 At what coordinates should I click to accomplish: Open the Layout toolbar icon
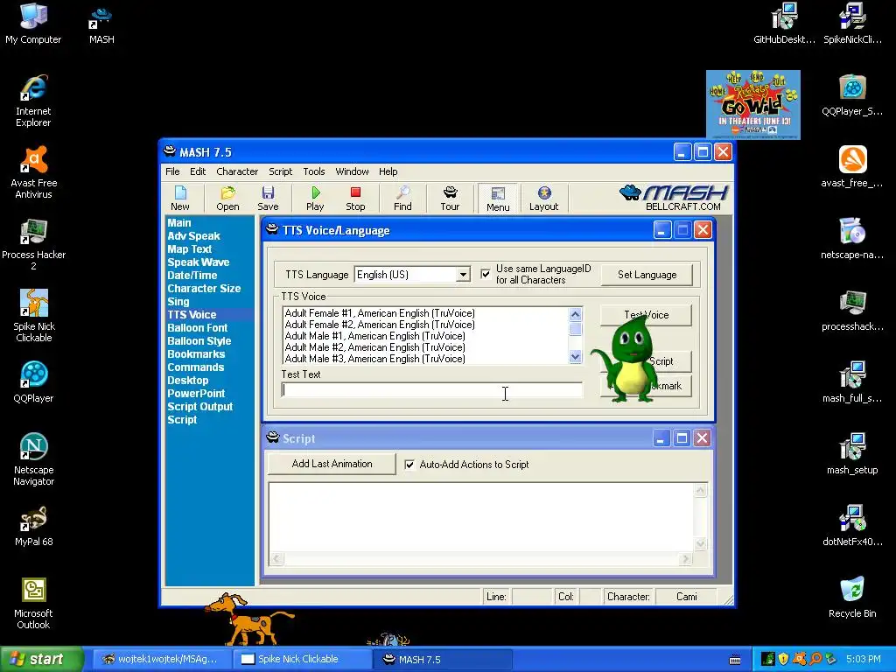point(543,199)
